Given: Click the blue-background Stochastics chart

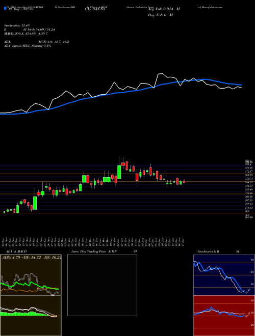Looking at the screenshot, I should 224,275.
